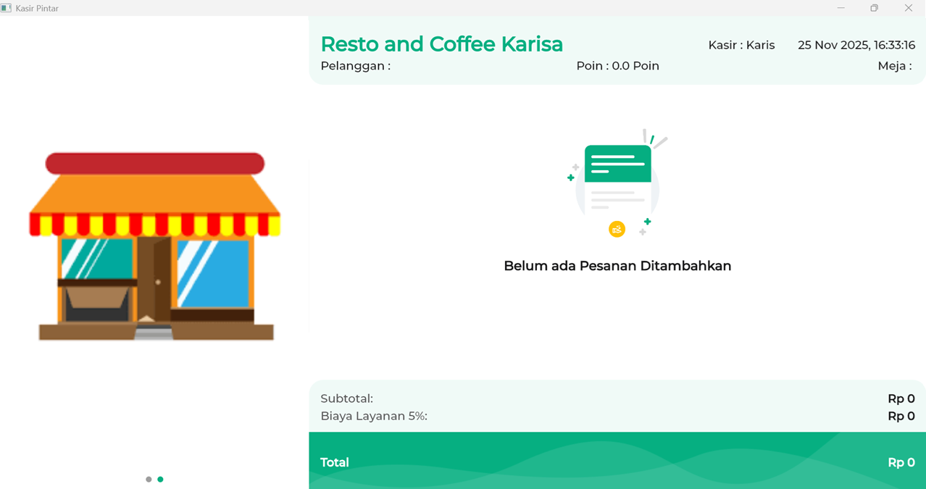This screenshot has height=489, width=926.
Task: Click the Biaya Layanan 5% label
Action: (374, 416)
